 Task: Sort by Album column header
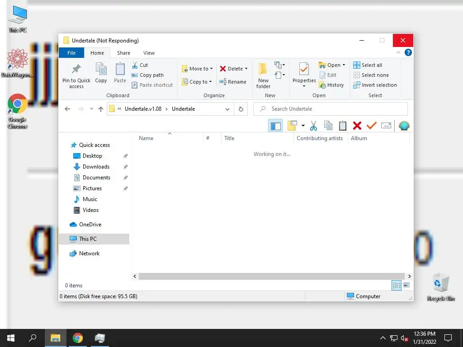[x=359, y=138]
